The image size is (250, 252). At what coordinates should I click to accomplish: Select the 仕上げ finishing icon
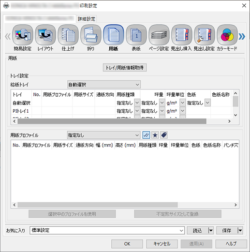pos(68,35)
